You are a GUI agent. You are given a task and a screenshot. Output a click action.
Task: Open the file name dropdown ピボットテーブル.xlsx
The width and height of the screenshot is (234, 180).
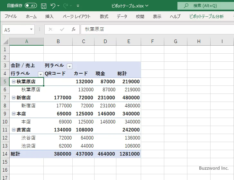point(130,6)
